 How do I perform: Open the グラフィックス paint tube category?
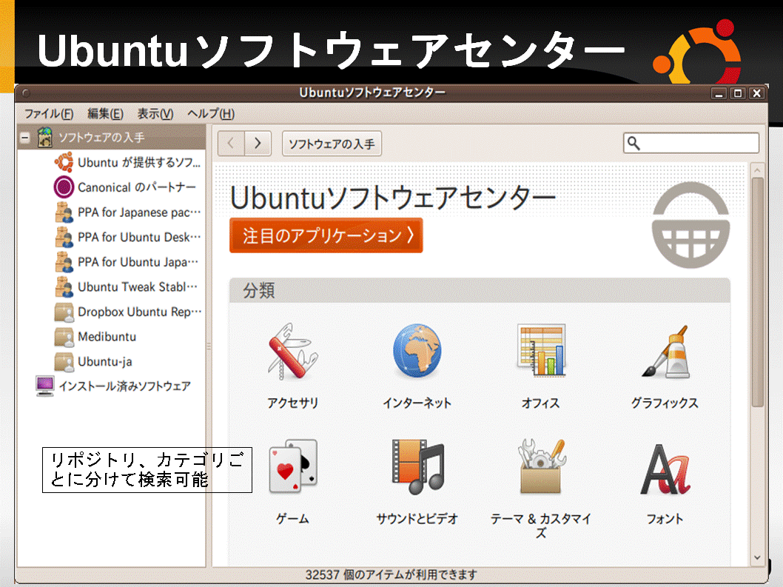pyautogui.click(x=665, y=352)
